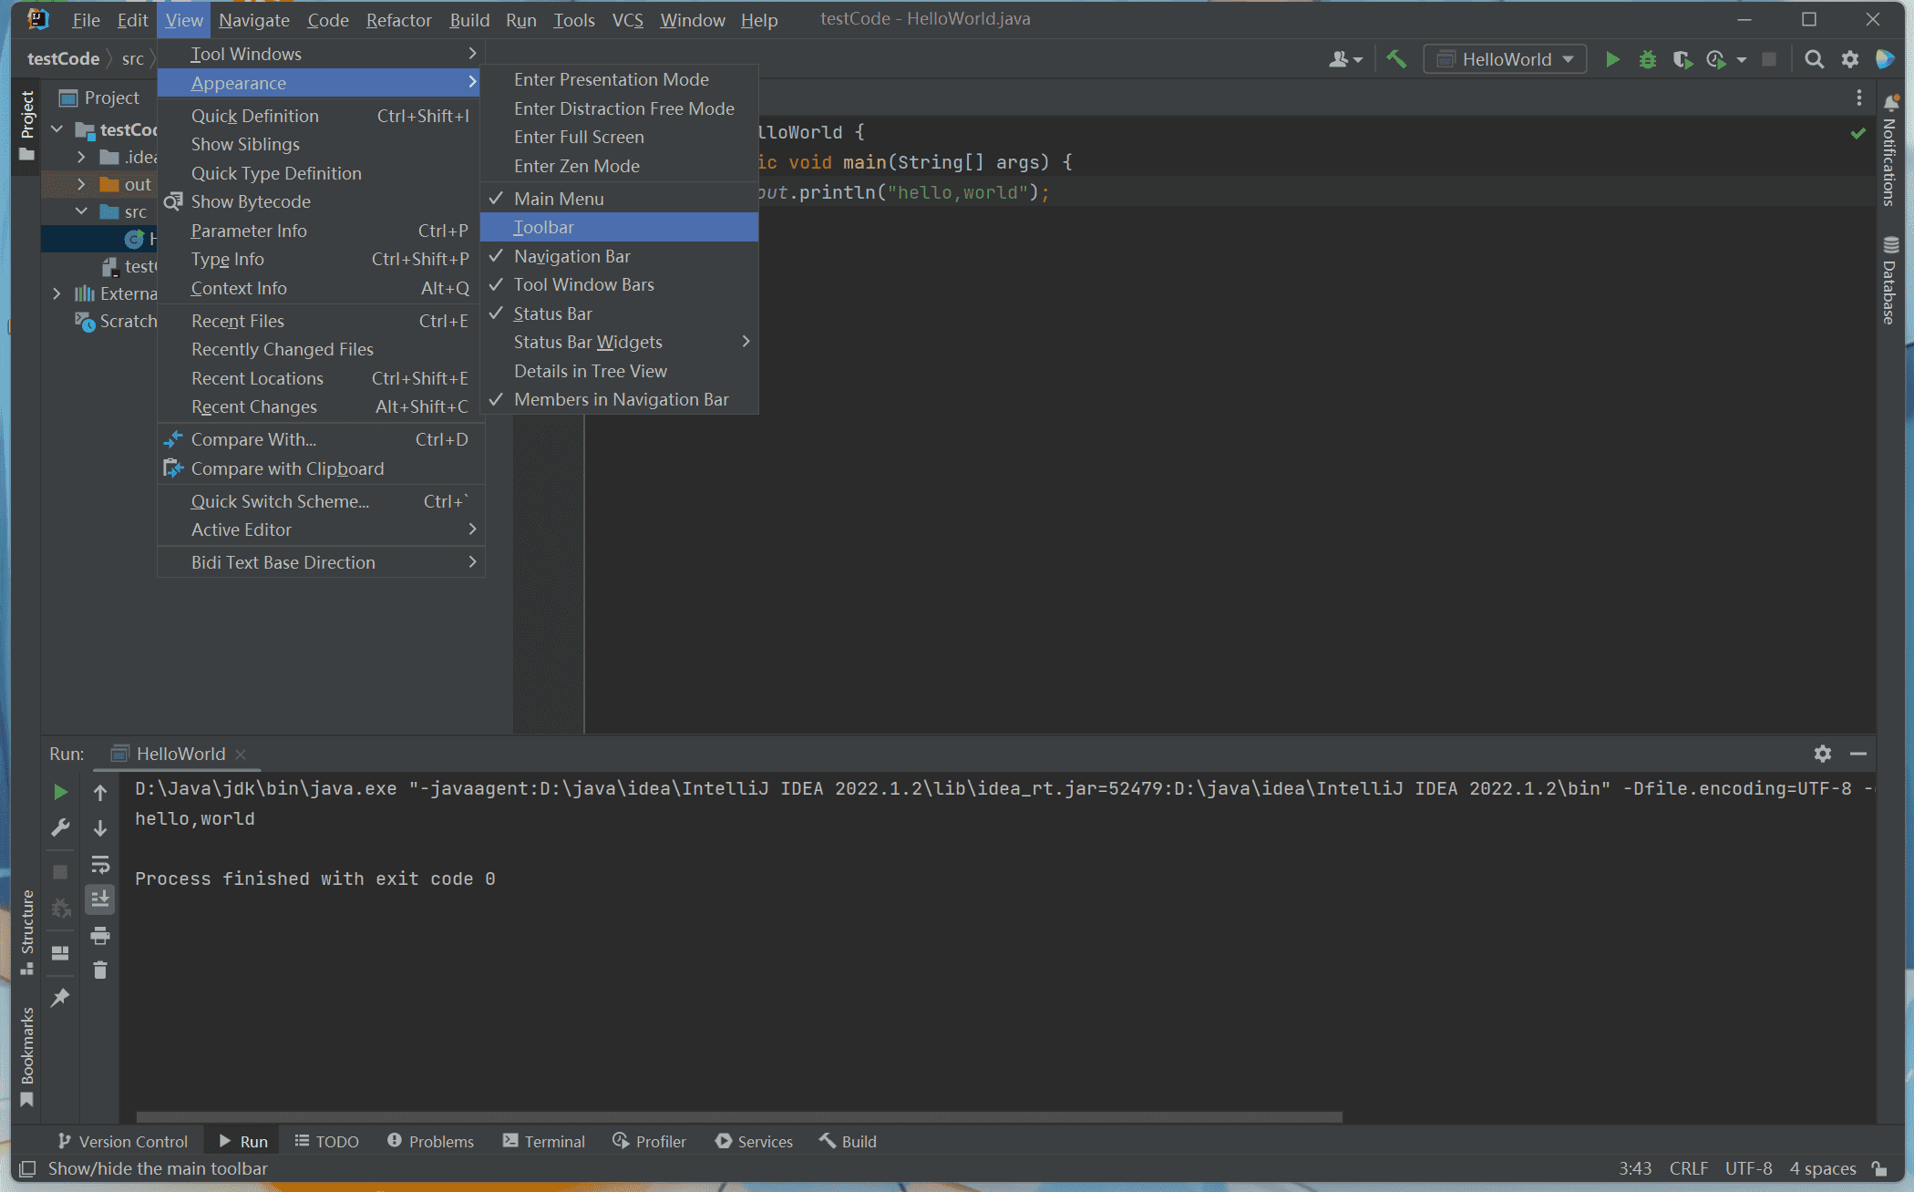The width and height of the screenshot is (1914, 1192).
Task: Expand the out folder in project tree
Action: (x=81, y=184)
